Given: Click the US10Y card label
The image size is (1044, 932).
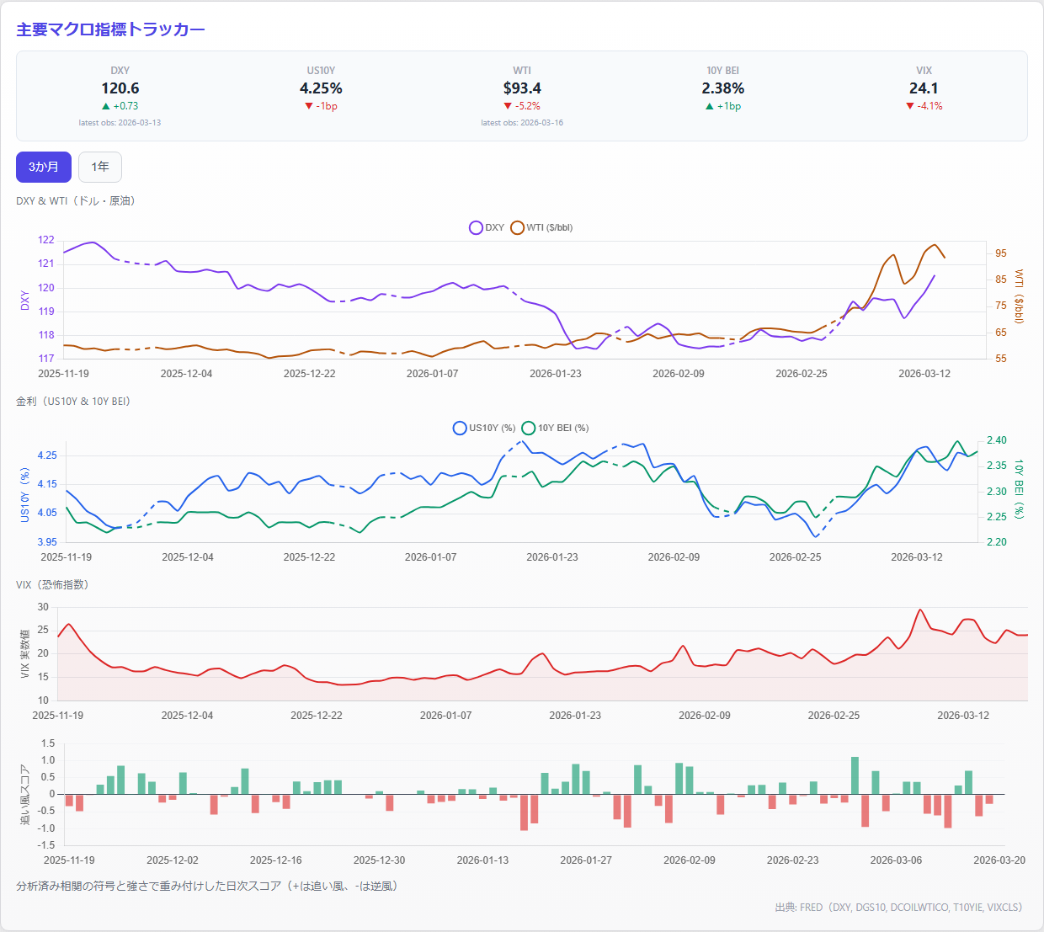Looking at the screenshot, I should pos(321,71).
